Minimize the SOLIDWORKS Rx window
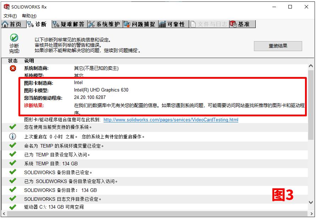The height and width of the screenshot is (221, 316). click(274, 7)
